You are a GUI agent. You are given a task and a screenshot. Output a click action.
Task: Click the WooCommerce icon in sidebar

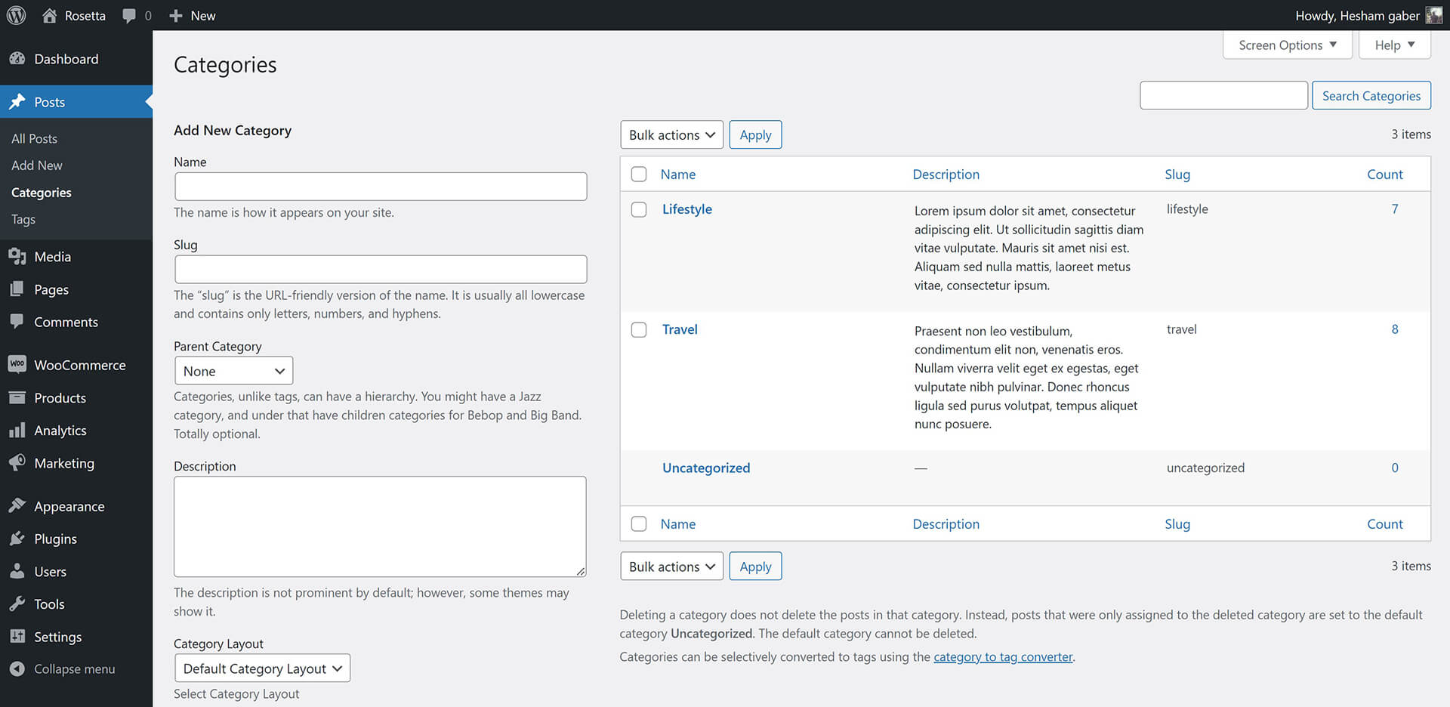[x=17, y=365]
